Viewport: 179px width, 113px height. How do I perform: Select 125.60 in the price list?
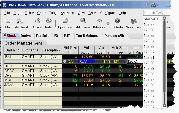pyautogui.click(x=149, y=63)
